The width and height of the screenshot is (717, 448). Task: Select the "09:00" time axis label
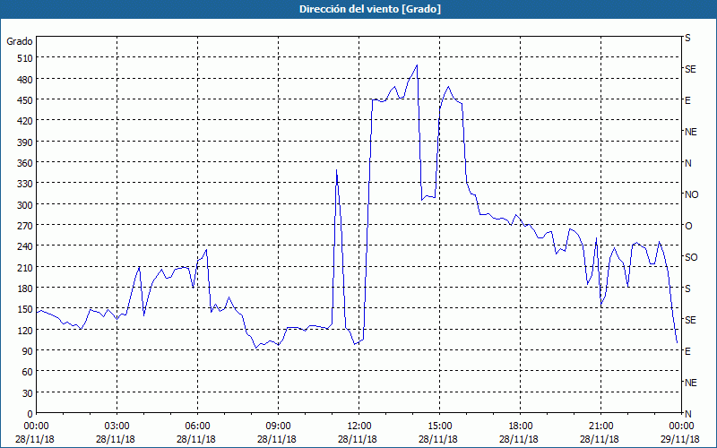278,426
